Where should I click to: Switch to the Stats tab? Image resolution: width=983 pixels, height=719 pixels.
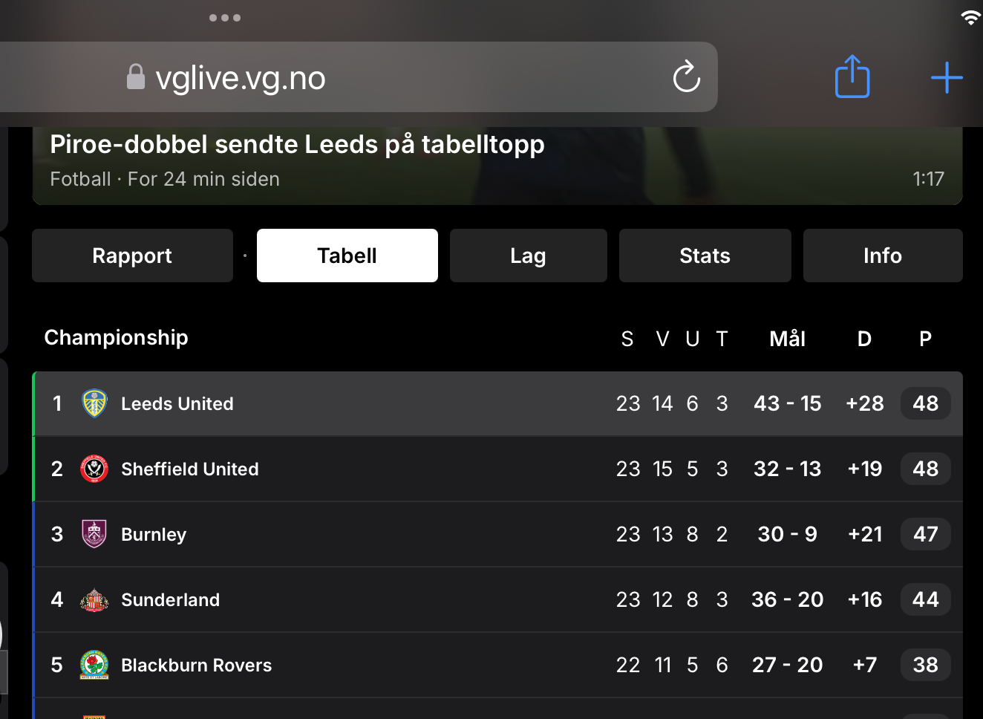coord(705,256)
